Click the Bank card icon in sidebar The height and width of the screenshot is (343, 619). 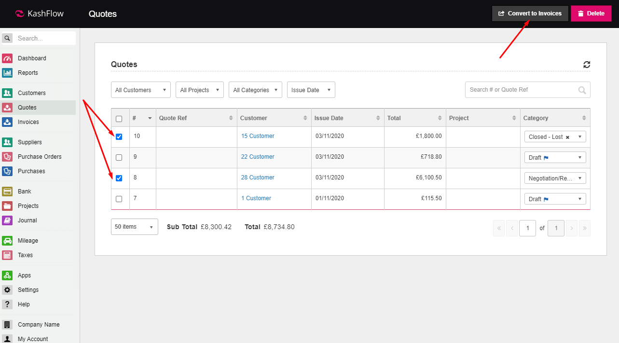click(7, 192)
